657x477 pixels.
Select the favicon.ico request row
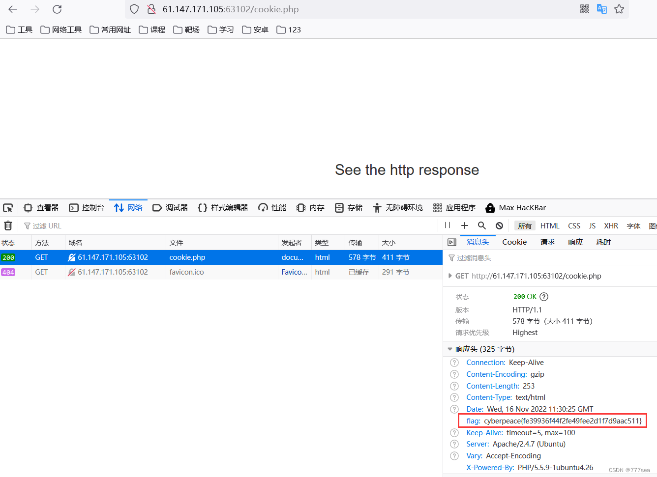click(x=221, y=272)
